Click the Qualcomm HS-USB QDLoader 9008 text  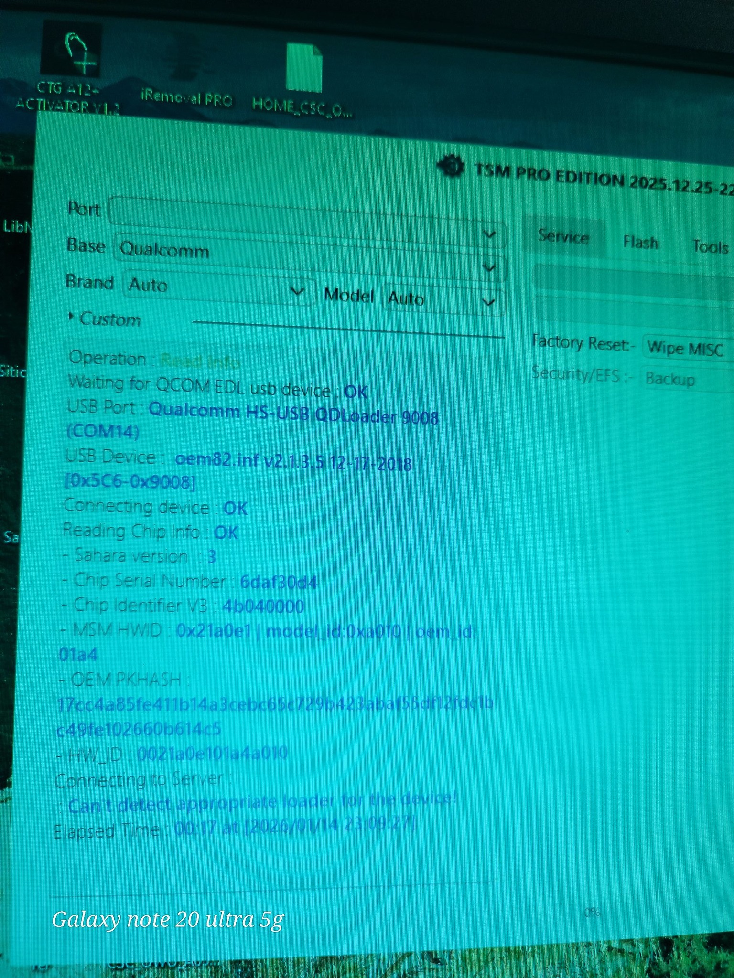tap(293, 414)
